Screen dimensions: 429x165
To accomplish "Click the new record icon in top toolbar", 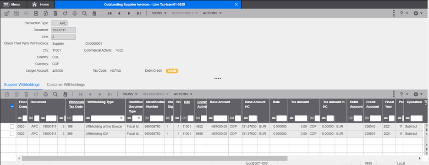I will [x=36, y=13].
